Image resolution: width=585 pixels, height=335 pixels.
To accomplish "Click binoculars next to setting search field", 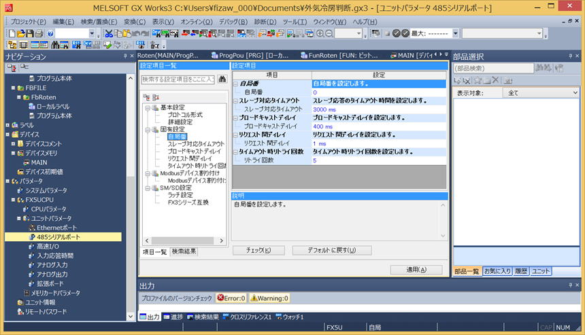I will (x=222, y=79).
